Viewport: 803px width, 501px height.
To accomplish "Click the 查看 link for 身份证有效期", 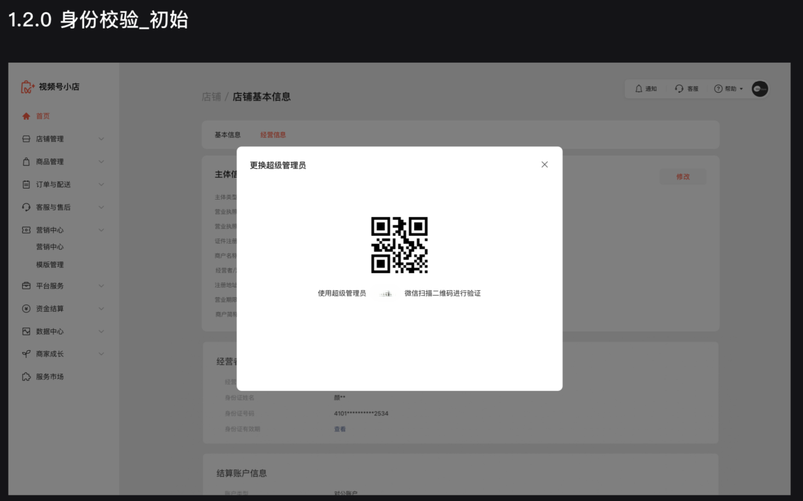I will click(x=340, y=429).
